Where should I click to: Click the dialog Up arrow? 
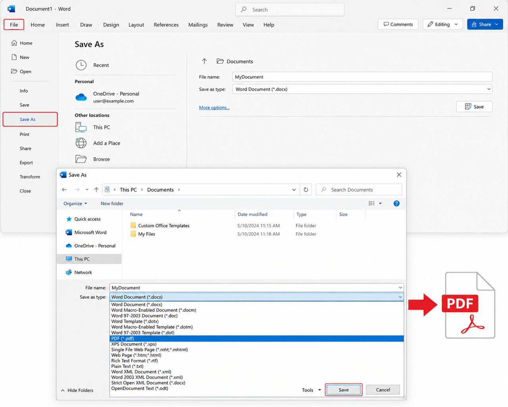96,190
